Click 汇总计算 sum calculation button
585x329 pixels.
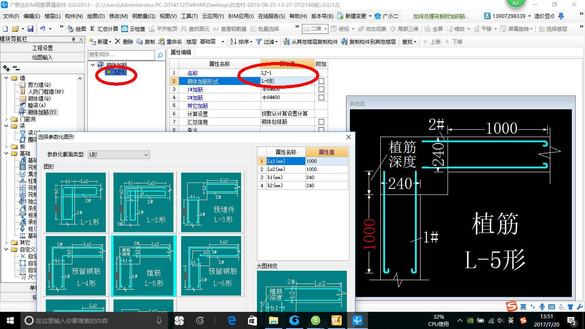coord(104,29)
